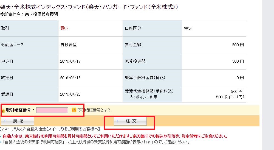Click the application date 2019/04/17

(x=70, y=61)
